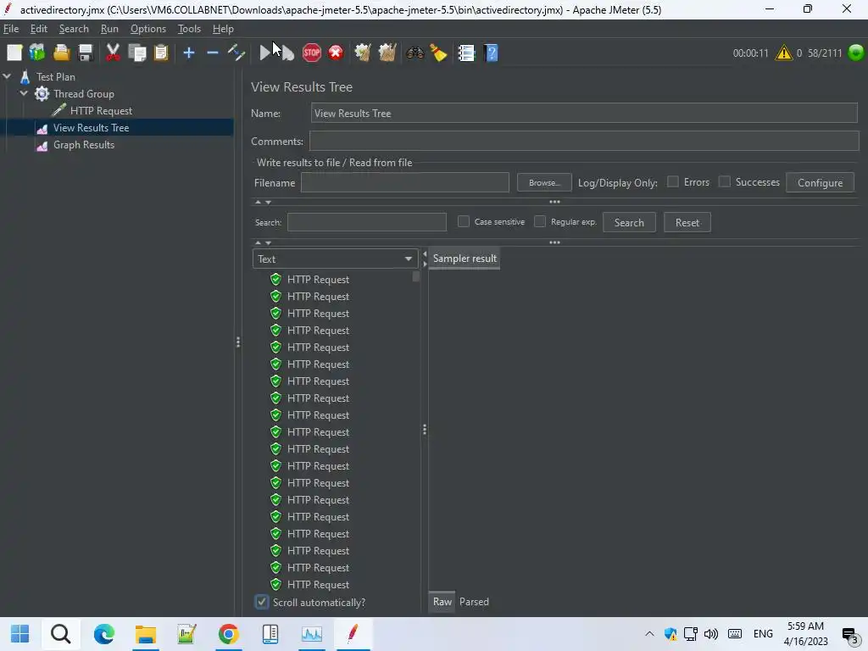868x651 pixels.
Task: Click collapse arrows above the results list
Action: tap(263, 243)
